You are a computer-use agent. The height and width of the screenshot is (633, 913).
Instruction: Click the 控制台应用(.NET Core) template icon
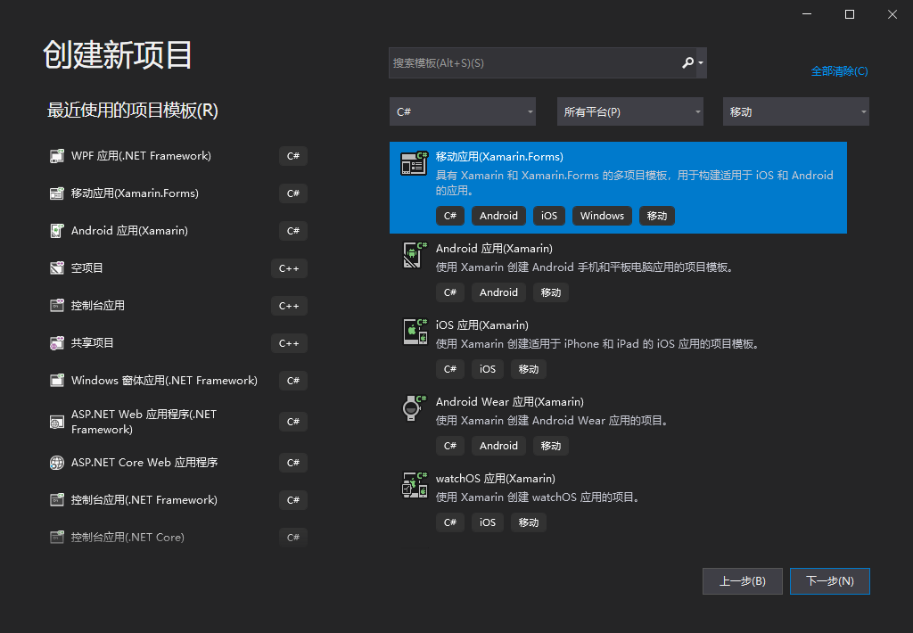point(56,537)
